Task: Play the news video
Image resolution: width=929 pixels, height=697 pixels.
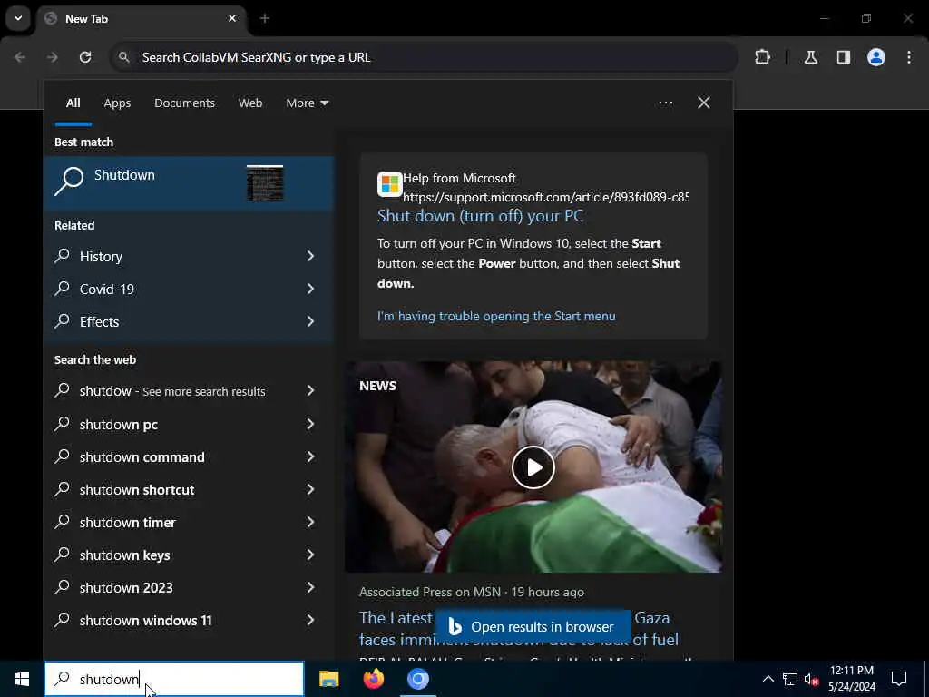Action: click(533, 467)
